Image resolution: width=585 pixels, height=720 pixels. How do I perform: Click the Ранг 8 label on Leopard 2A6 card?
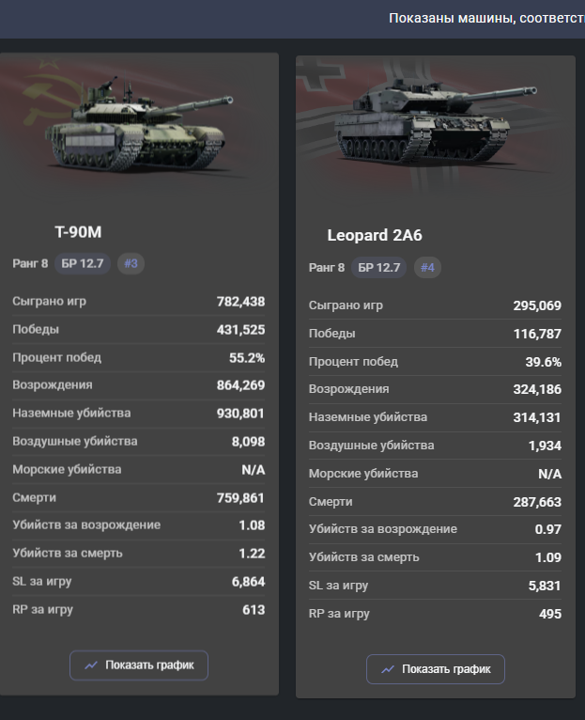[327, 267]
